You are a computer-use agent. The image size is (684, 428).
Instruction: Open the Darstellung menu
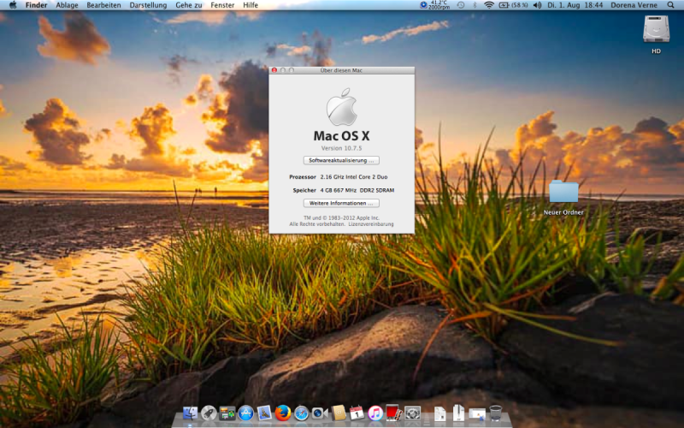[148, 5]
